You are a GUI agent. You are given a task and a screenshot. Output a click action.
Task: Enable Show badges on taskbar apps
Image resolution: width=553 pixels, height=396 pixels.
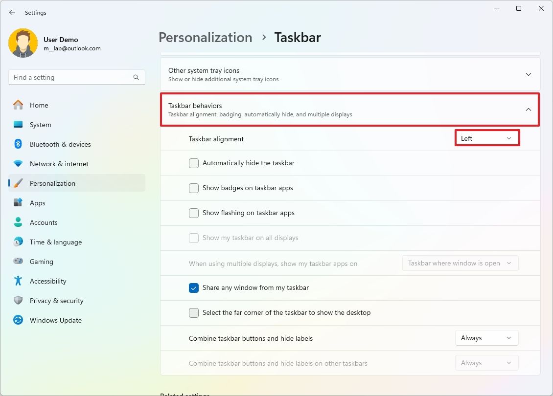pyautogui.click(x=194, y=188)
